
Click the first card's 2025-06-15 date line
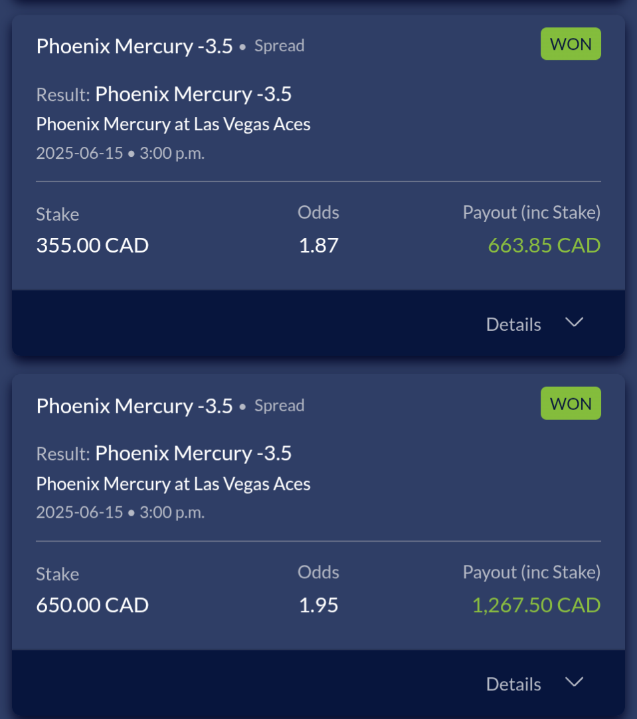coord(120,153)
